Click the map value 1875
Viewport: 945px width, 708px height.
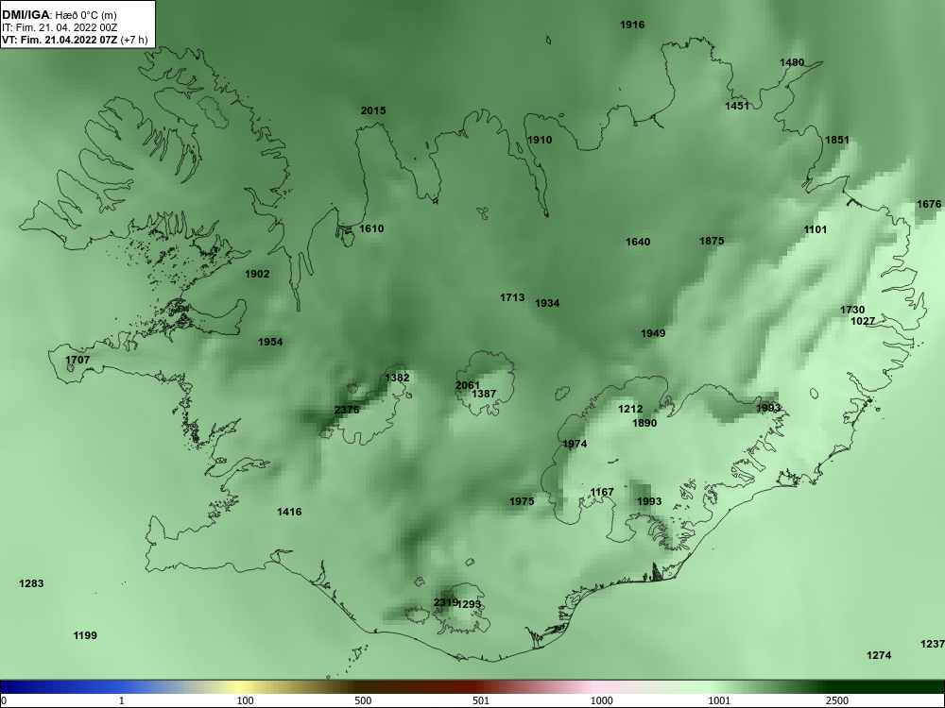(x=712, y=241)
